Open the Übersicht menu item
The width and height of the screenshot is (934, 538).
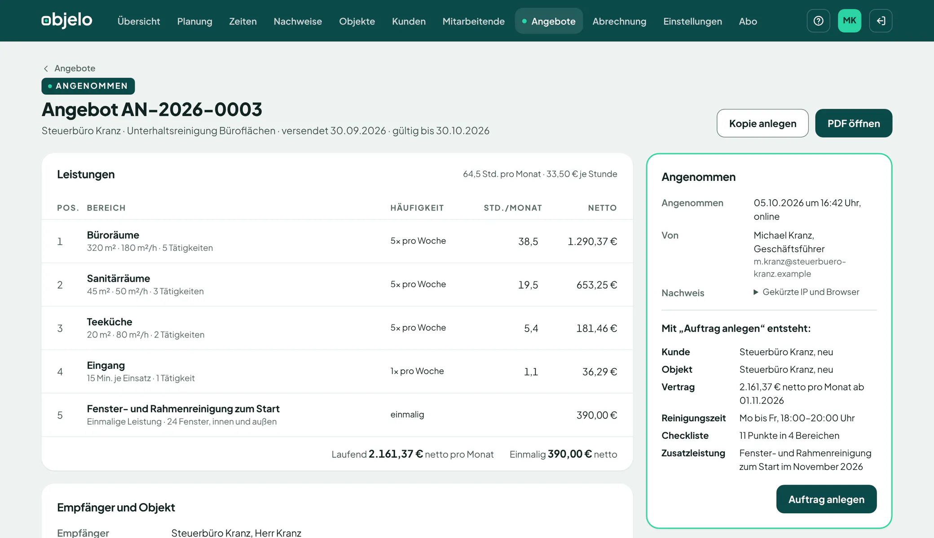(x=139, y=21)
